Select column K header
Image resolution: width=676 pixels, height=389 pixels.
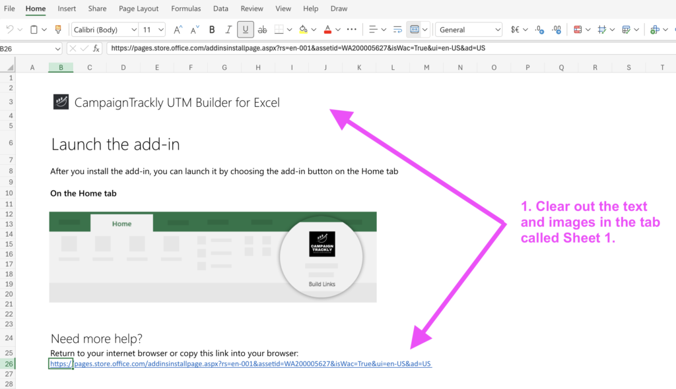(x=359, y=67)
